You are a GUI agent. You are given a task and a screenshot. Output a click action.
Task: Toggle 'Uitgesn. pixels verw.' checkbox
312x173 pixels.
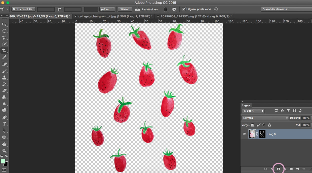coord(184,9)
